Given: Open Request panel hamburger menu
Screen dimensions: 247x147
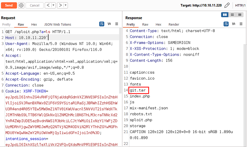Looking at the screenshot, I should (x=117, y=24).
